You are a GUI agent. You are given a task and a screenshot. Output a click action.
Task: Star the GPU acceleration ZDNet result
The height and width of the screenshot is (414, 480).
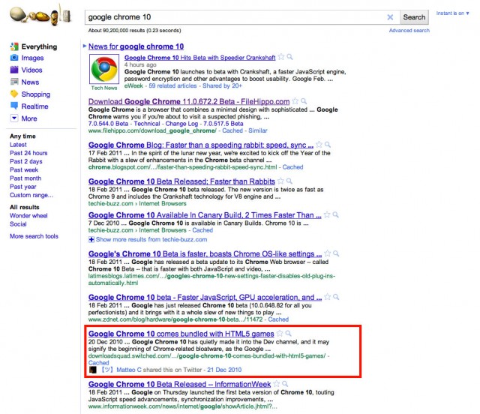327,297
